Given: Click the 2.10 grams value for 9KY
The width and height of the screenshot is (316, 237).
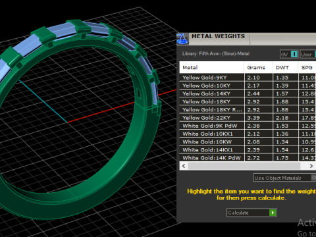Looking at the screenshot, I should [x=253, y=78].
